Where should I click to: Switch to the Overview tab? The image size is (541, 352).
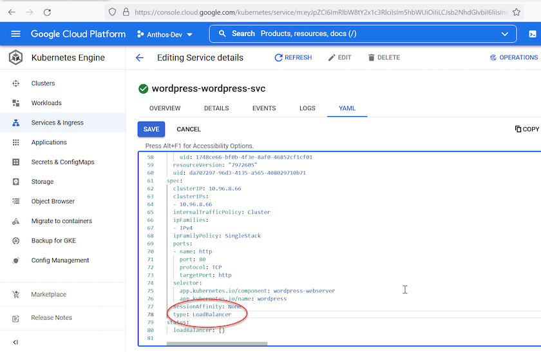(165, 108)
